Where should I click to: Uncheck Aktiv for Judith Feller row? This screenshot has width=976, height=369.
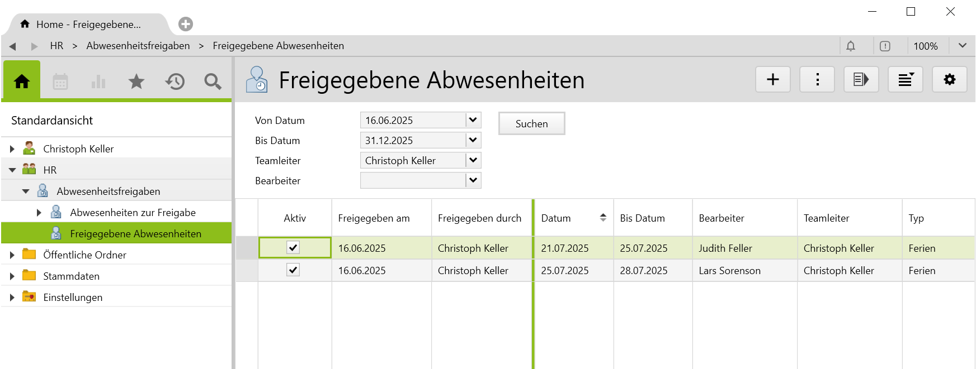pos(293,247)
